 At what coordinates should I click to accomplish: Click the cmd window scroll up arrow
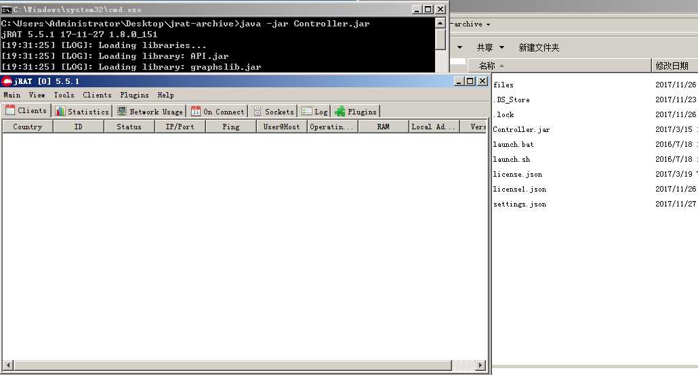pyautogui.click(x=440, y=23)
